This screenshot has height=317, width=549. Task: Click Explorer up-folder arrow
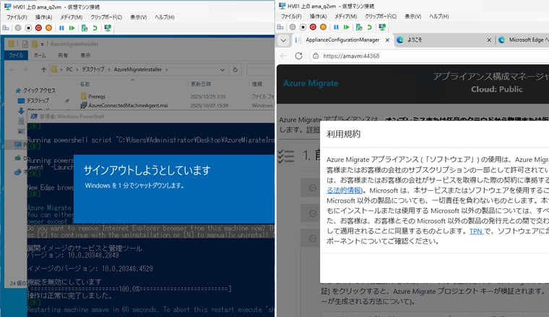44,69
